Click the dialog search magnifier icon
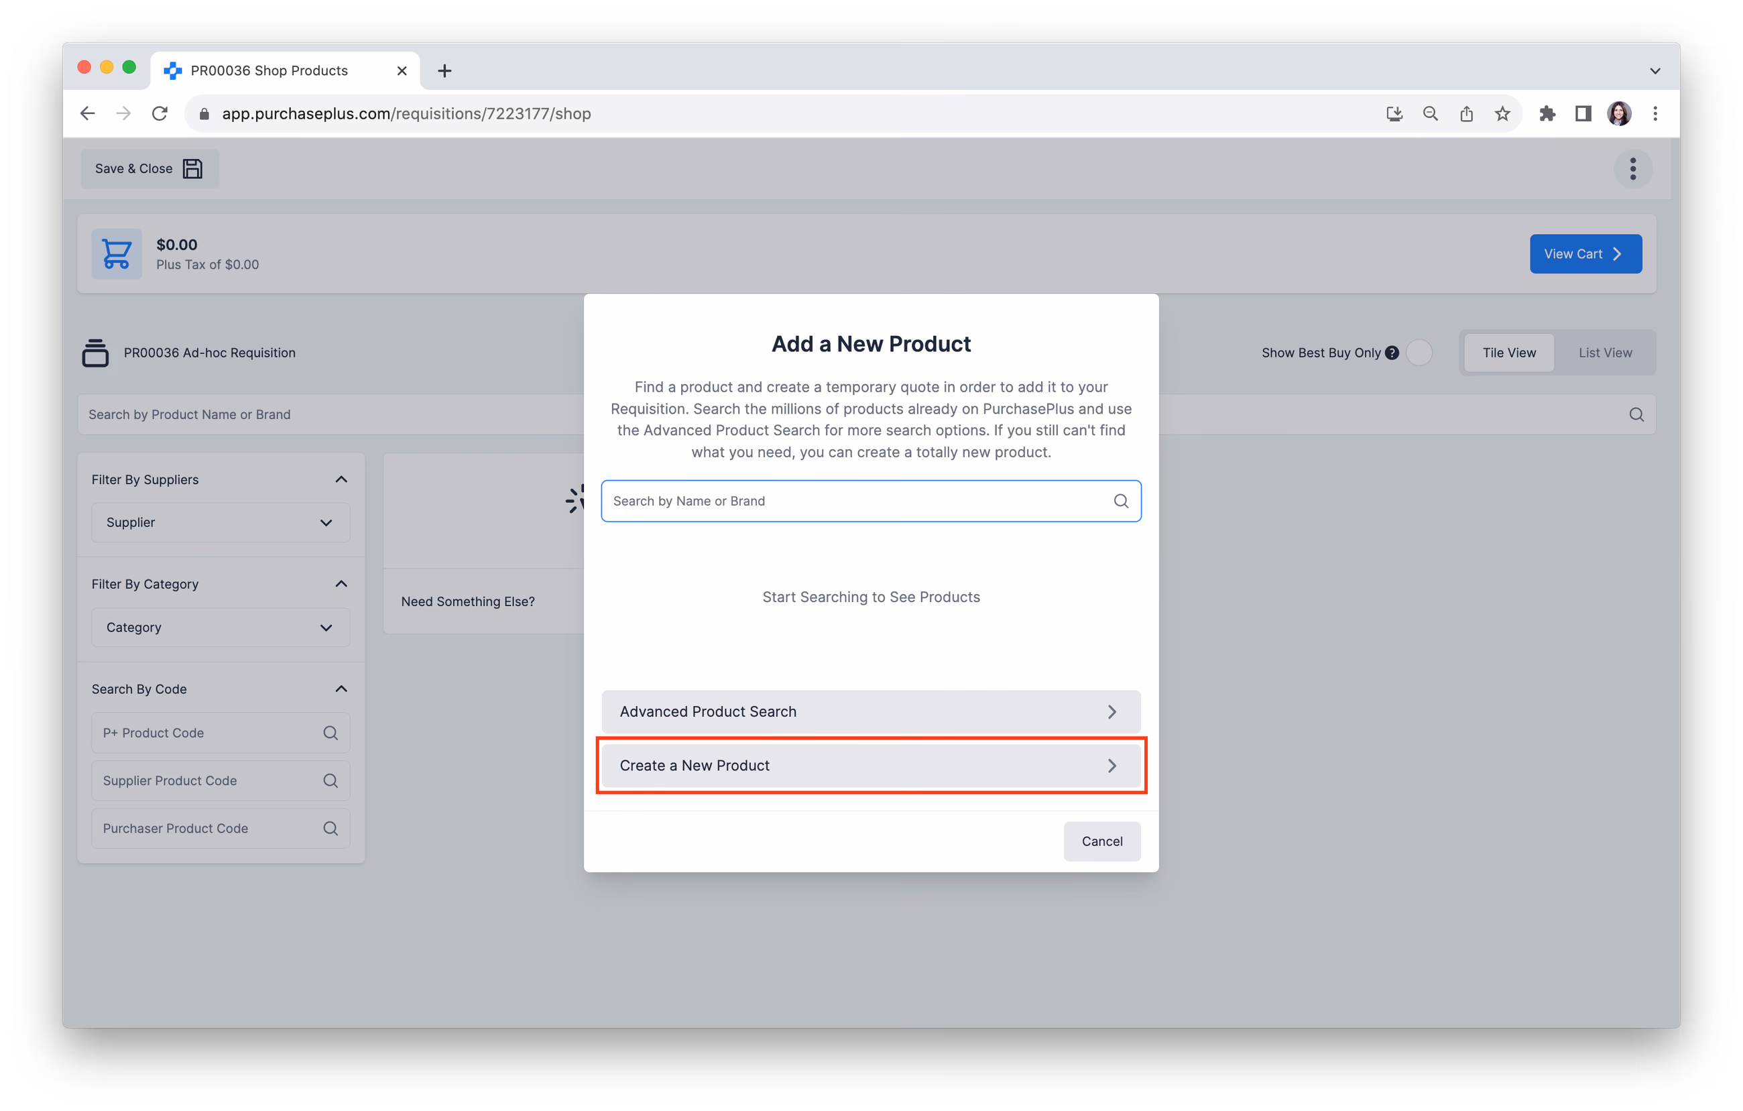Screen dimensions: 1743x1111 click(x=1120, y=501)
